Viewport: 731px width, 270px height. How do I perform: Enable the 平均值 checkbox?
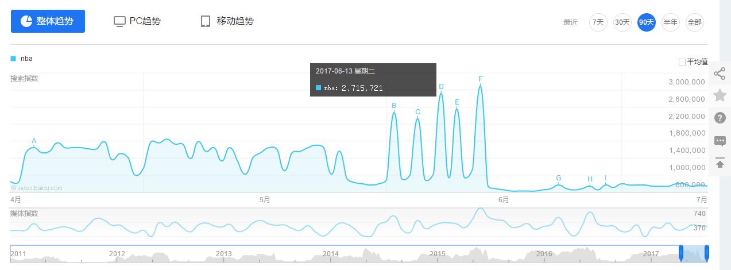682,62
